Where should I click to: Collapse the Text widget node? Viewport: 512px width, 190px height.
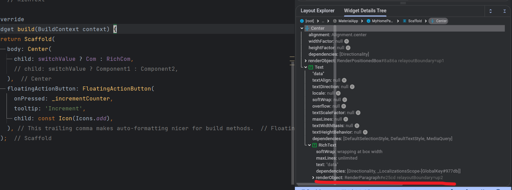click(x=306, y=67)
